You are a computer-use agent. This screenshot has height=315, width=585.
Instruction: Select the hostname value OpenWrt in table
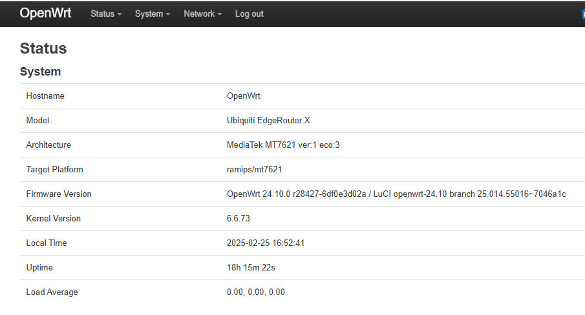[x=243, y=96]
